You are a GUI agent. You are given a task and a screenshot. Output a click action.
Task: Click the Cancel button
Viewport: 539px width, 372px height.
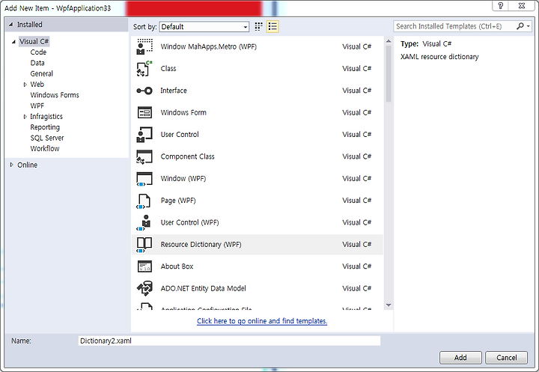click(506, 358)
